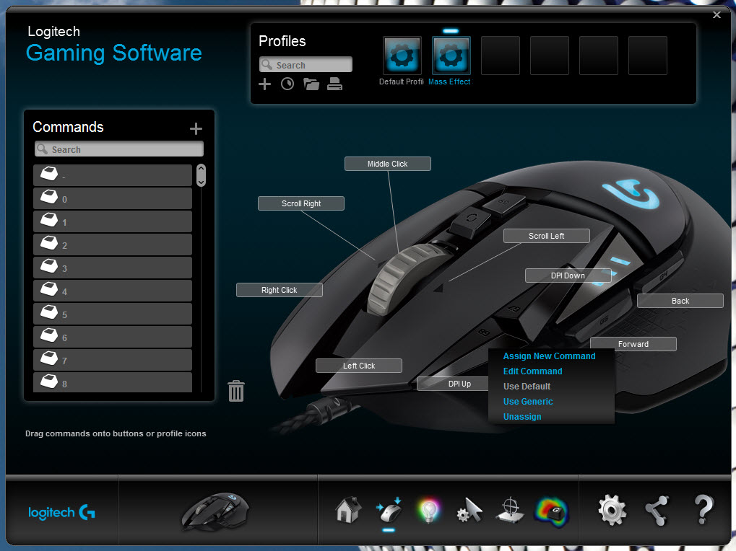Click the share icon in bottom bar
The height and width of the screenshot is (551, 736).
click(x=657, y=511)
